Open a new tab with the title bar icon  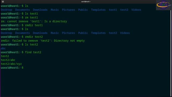coord(3,2)
